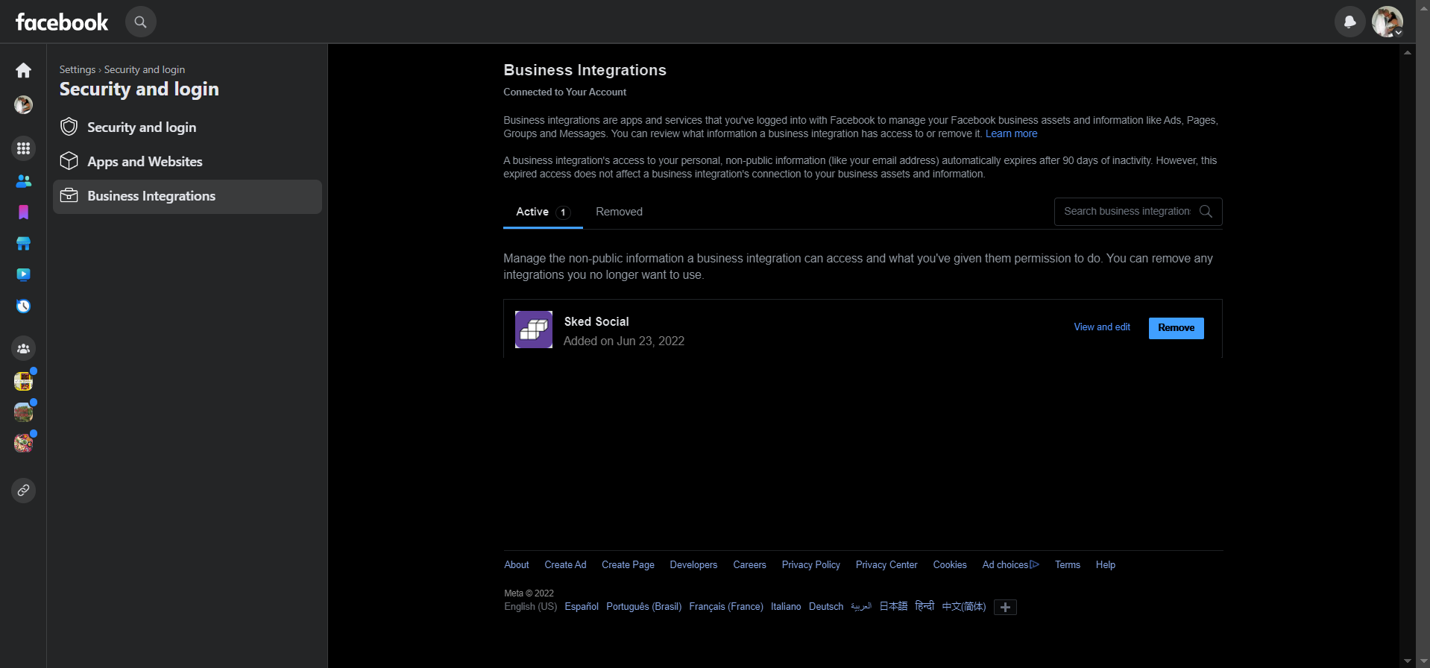This screenshot has height=668, width=1430.
Task: Open the nine-dot menu grid icon
Action: (x=24, y=148)
